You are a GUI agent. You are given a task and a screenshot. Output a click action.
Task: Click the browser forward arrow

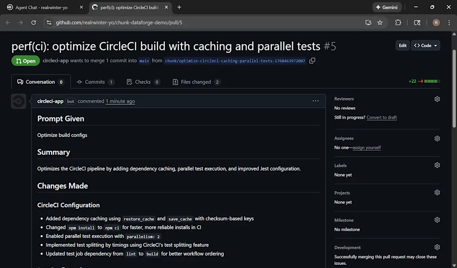click(x=21, y=22)
